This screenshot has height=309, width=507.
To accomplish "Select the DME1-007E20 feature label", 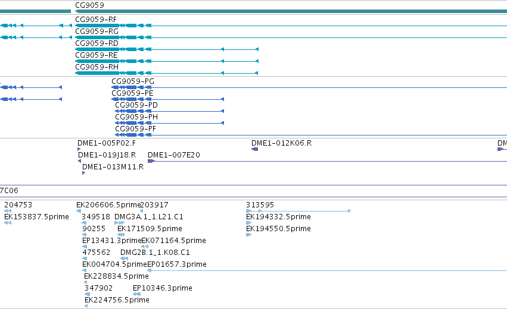I will (173, 155).
